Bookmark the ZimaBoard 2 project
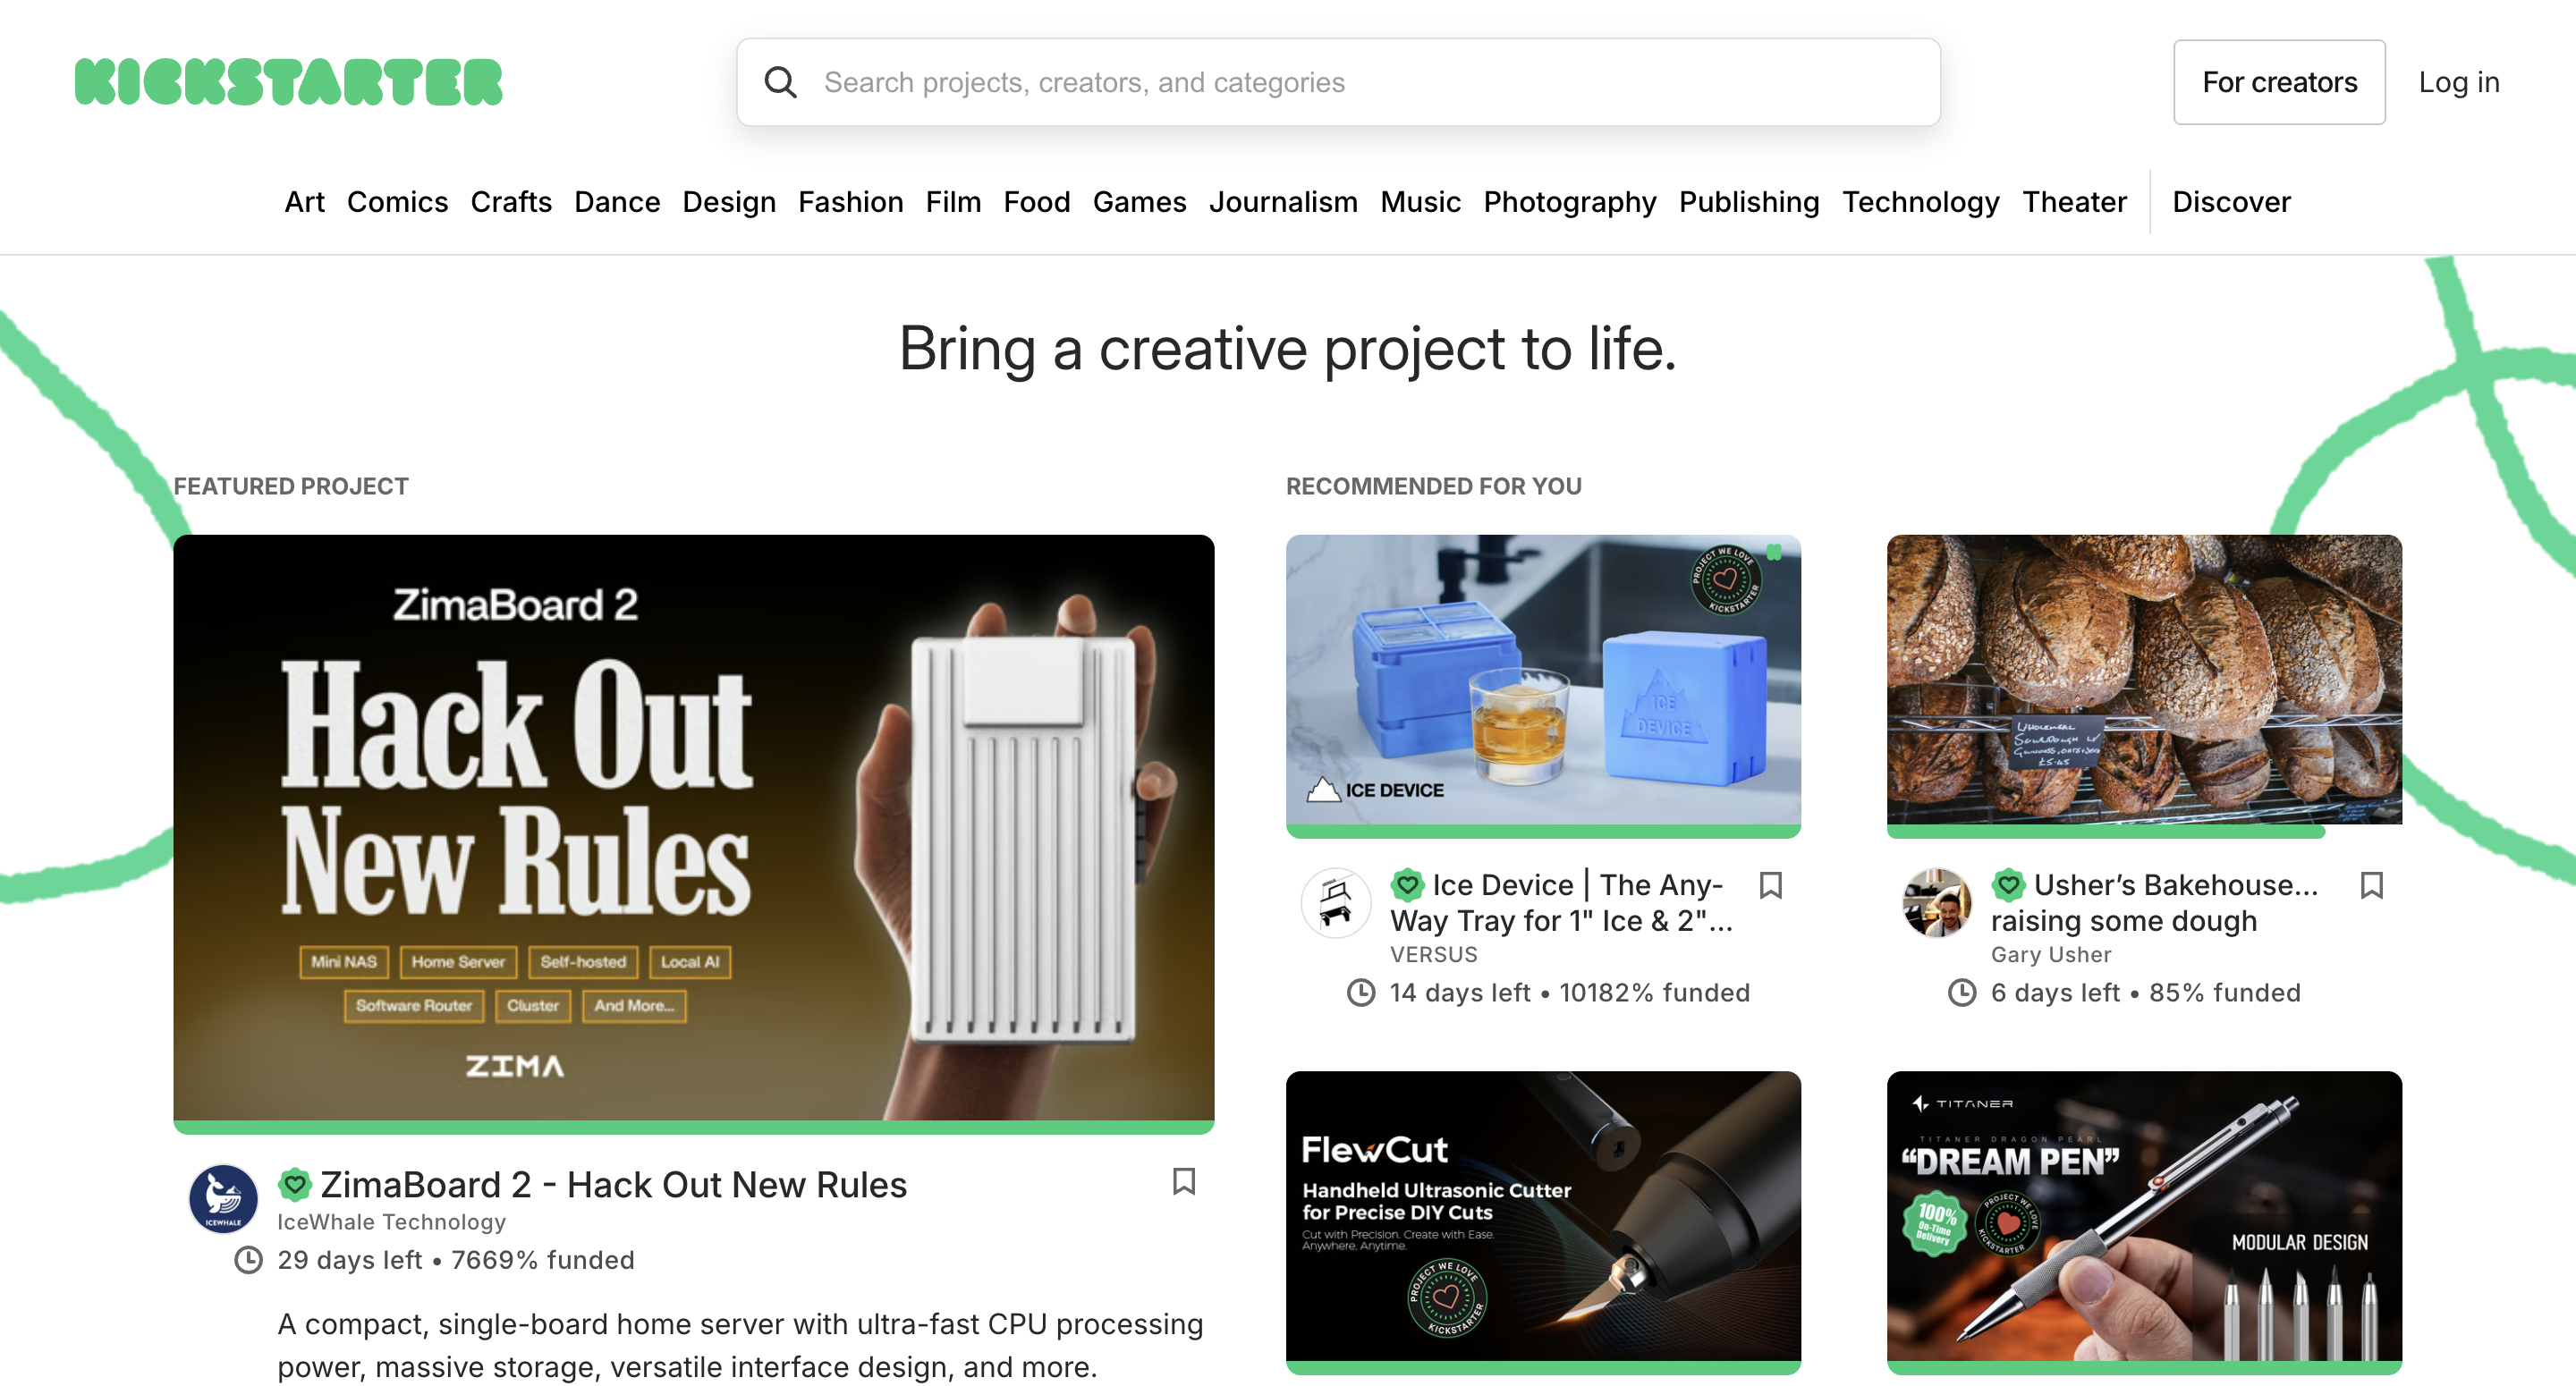2576x1386 pixels. (1184, 1181)
